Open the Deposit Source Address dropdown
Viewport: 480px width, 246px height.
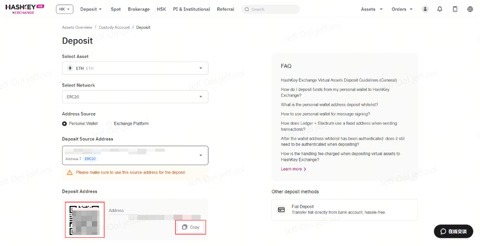[134, 155]
